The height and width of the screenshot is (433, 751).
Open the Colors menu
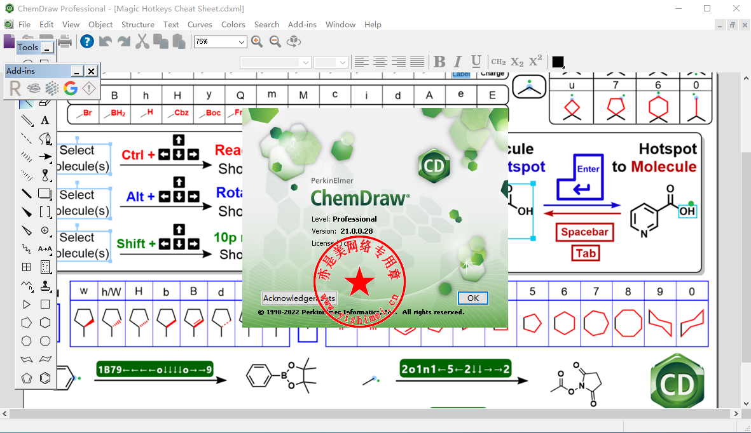click(233, 24)
